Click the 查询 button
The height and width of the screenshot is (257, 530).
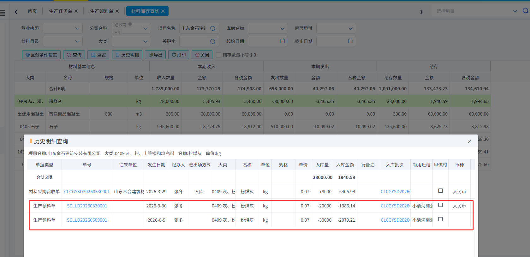point(74,55)
